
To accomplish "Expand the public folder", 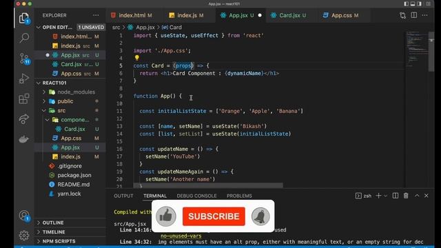I will point(44,101).
